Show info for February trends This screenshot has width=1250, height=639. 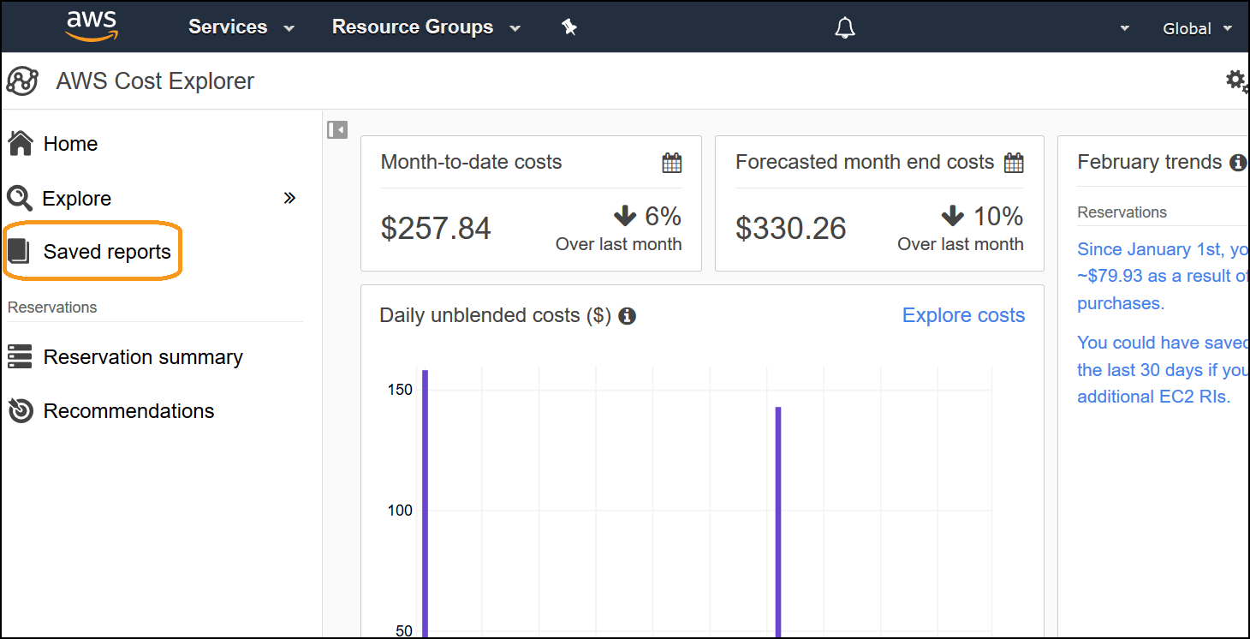[x=1237, y=162]
